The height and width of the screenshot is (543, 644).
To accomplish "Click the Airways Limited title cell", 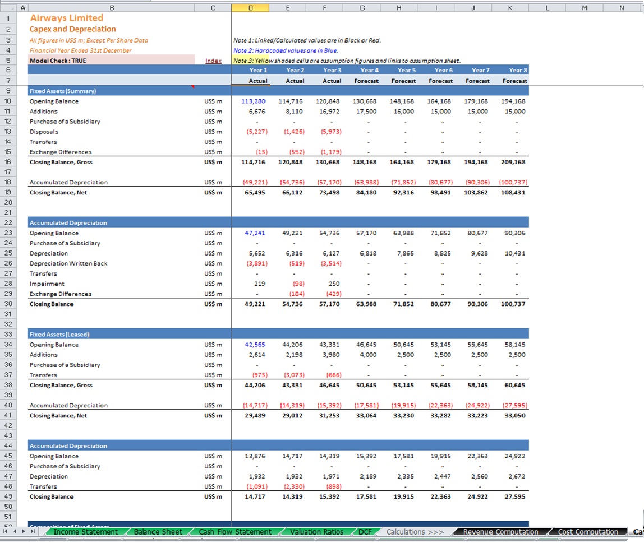I will click(67, 17).
